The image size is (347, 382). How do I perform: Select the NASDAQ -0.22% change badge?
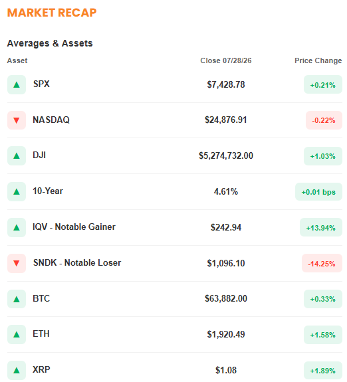pos(324,120)
